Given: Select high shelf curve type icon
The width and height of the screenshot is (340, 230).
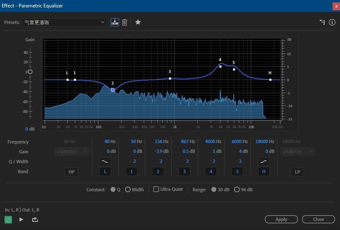Looking at the screenshot, I should pyautogui.click(x=264, y=162).
